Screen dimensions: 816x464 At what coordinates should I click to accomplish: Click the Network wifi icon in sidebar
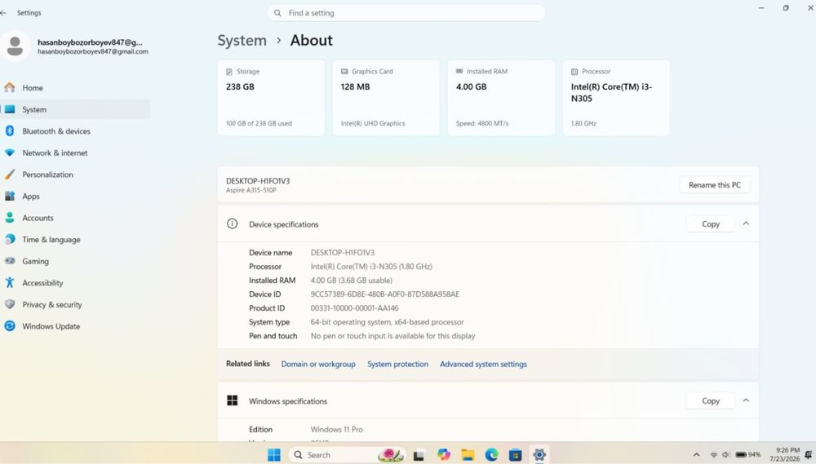click(x=9, y=153)
